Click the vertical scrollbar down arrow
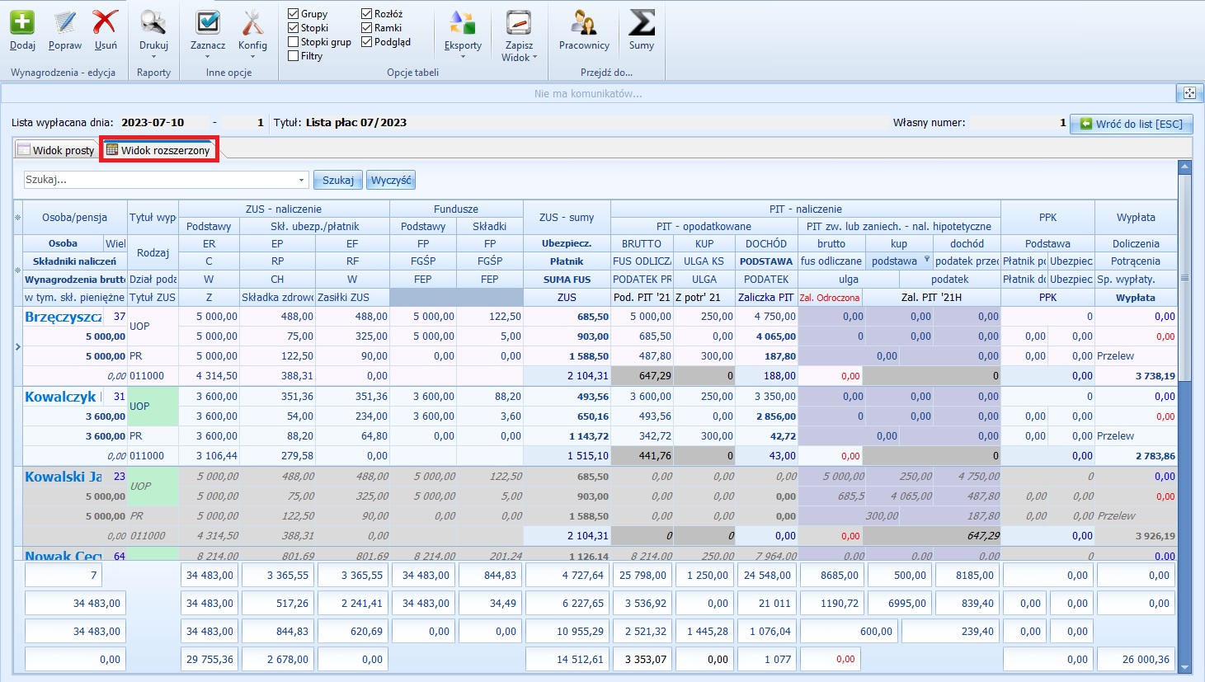This screenshot has height=682, width=1205. tap(1185, 668)
